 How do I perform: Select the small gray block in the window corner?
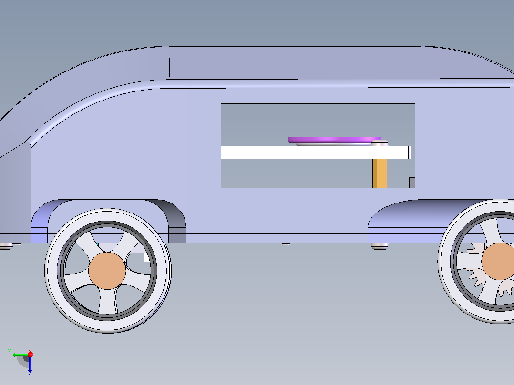tap(412, 182)
